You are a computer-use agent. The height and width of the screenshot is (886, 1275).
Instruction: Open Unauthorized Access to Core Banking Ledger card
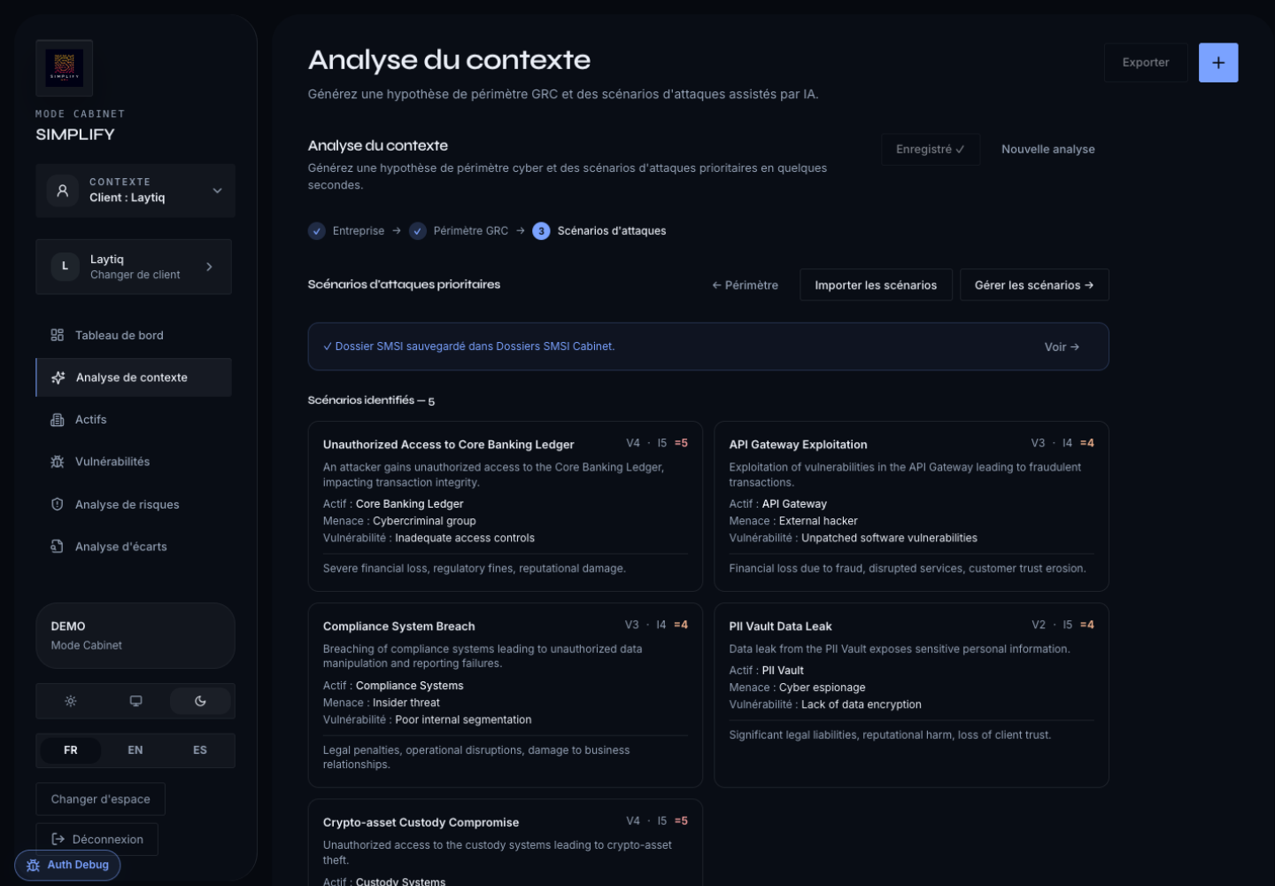506,506
